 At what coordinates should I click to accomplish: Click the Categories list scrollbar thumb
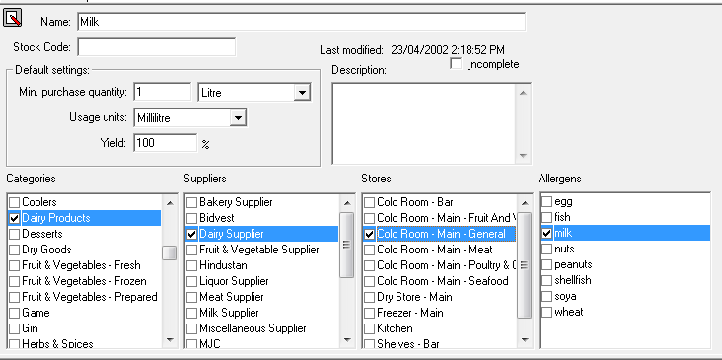[x=170, y=252]
